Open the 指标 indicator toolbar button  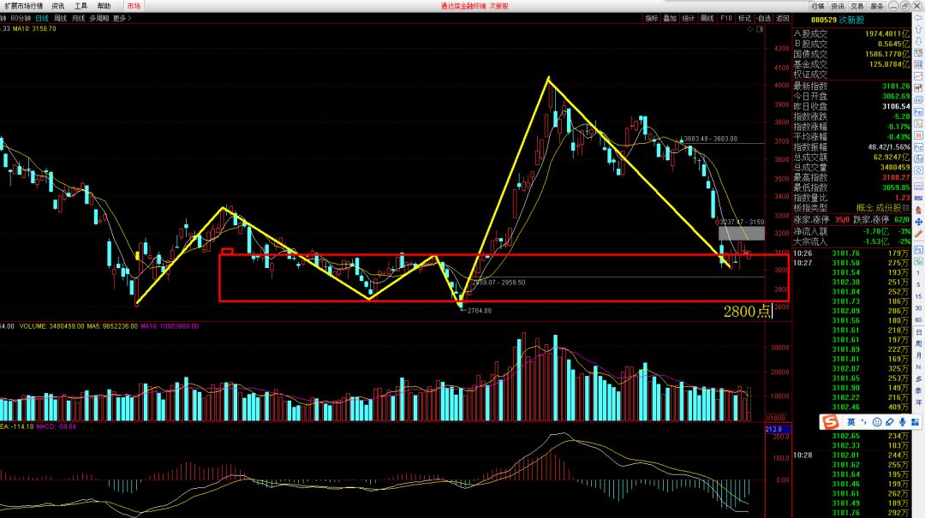click(x=651, y=18)
